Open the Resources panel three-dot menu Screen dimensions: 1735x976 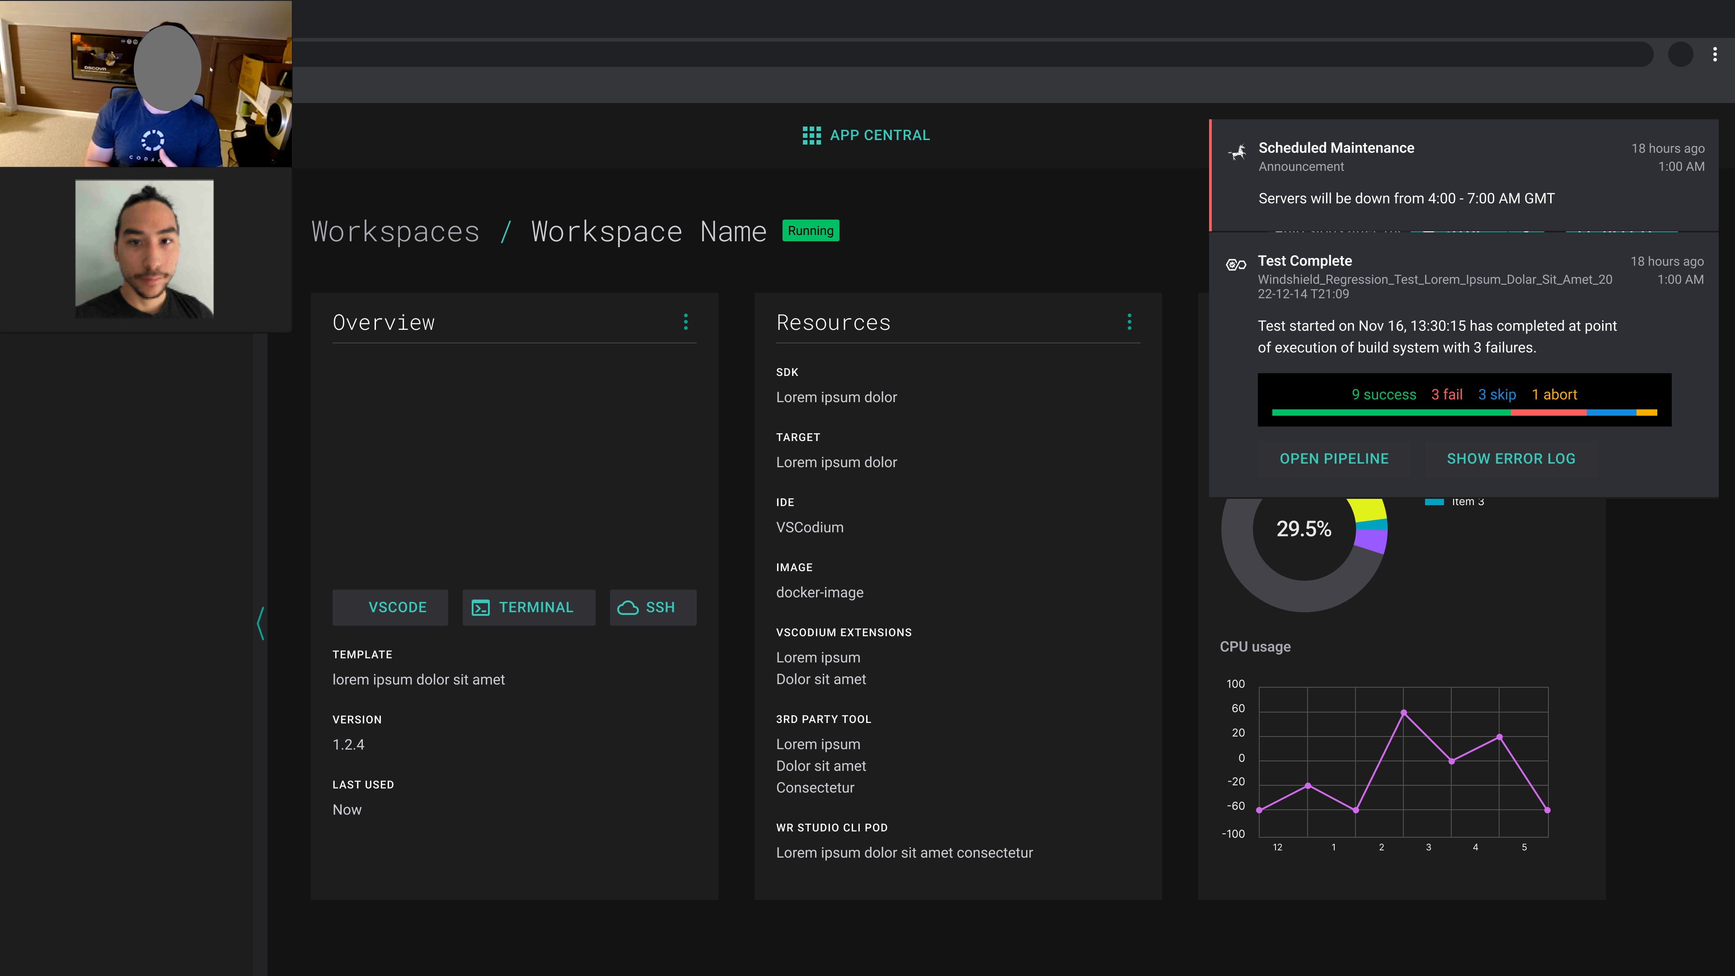1130,322
